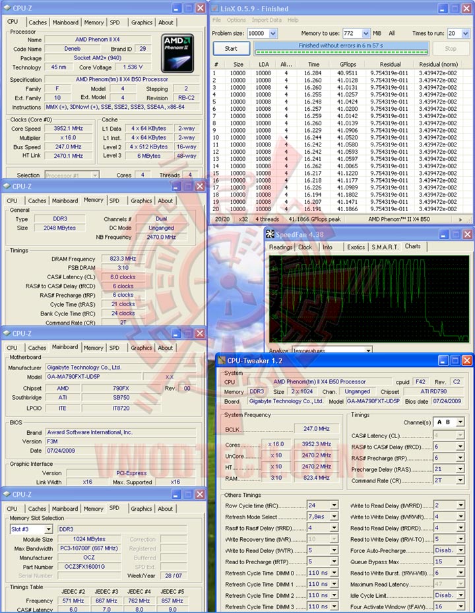This screenshot has height=613, width=475.
Task: Click the 4 threads status text in LinX
Action: point(267,219)
